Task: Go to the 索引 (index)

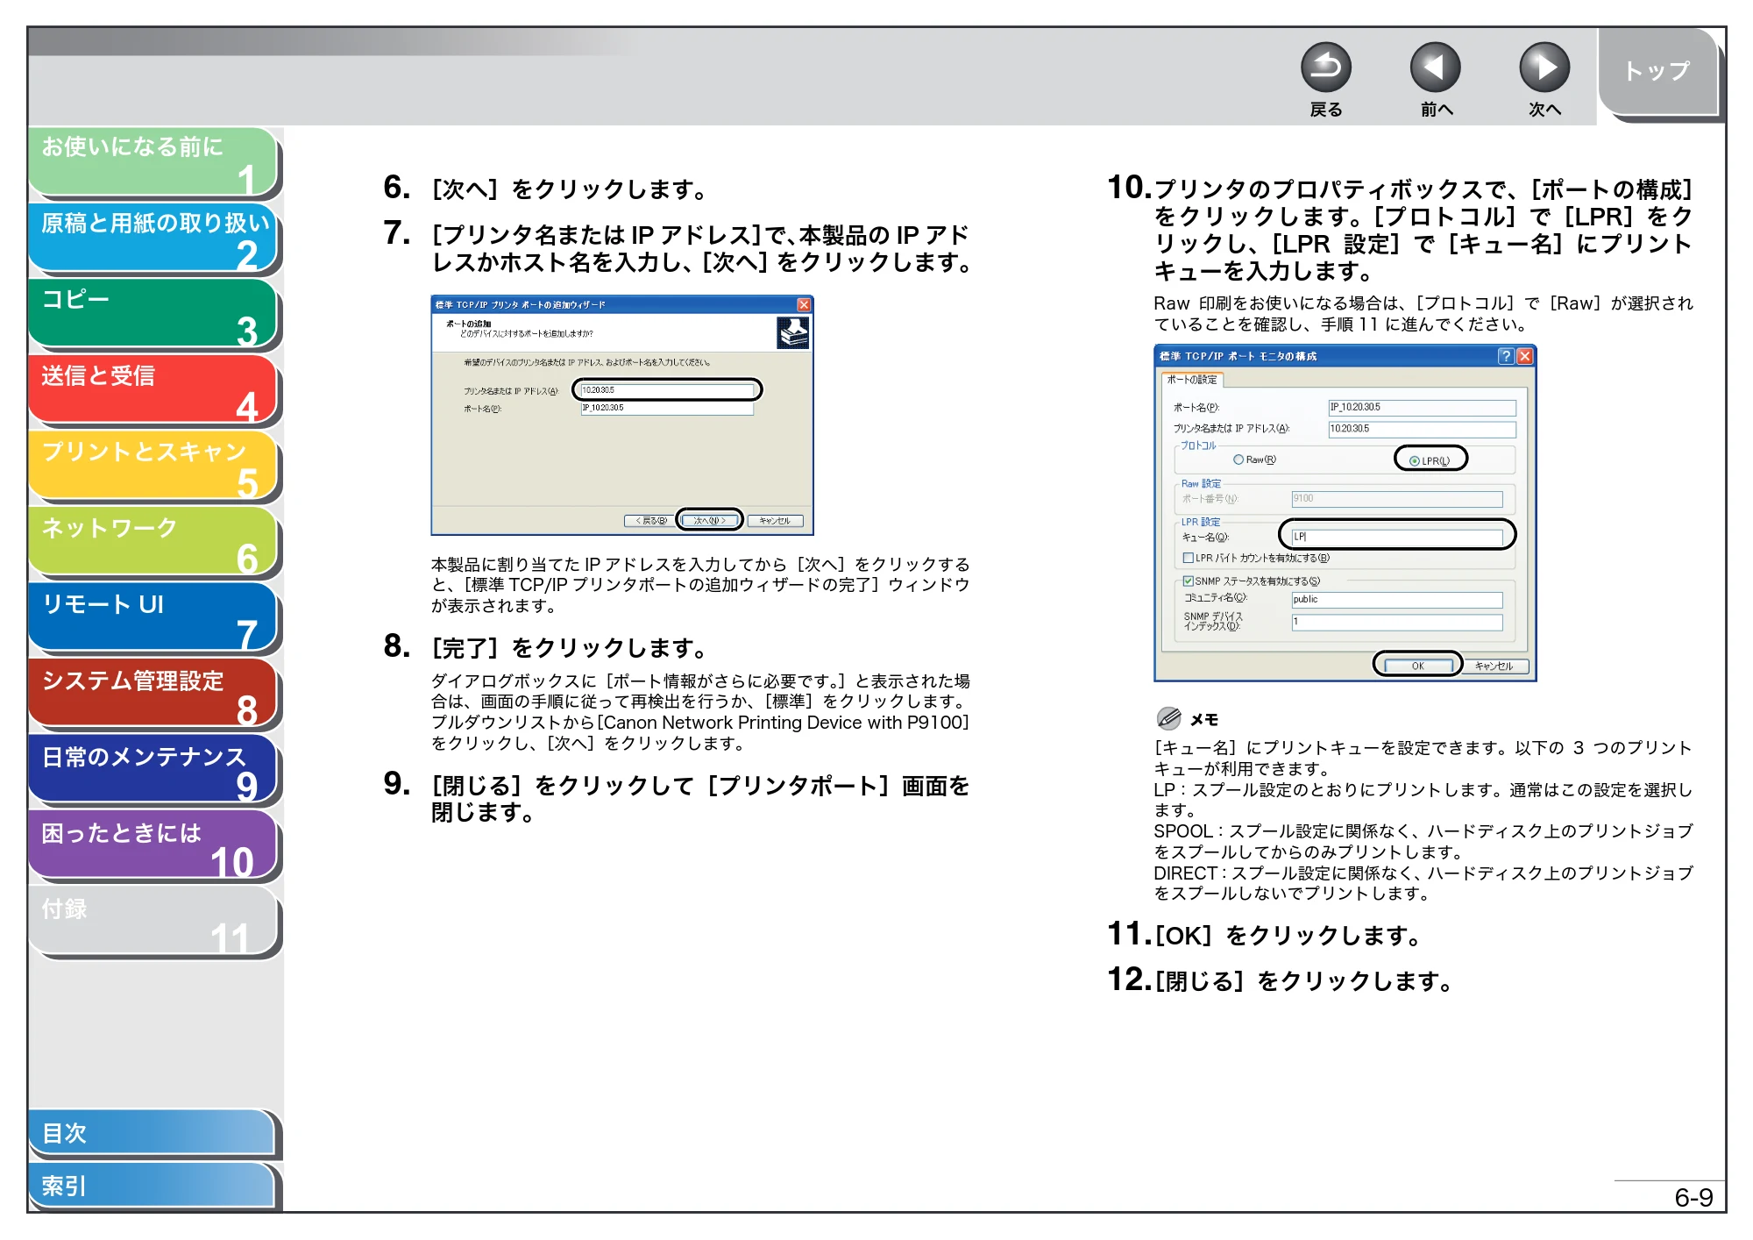Action: click(x=153, y=1186)
